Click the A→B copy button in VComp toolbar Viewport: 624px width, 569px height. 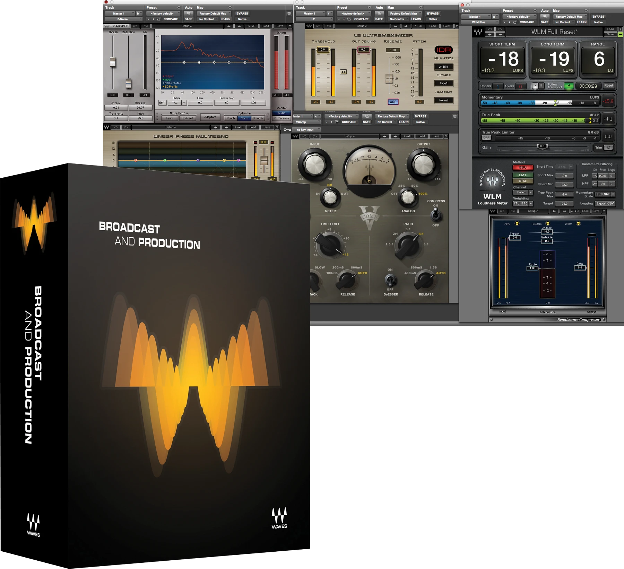click(x=407, y=136)
